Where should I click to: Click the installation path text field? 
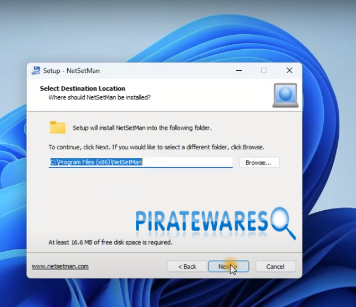tap(140, 163)
